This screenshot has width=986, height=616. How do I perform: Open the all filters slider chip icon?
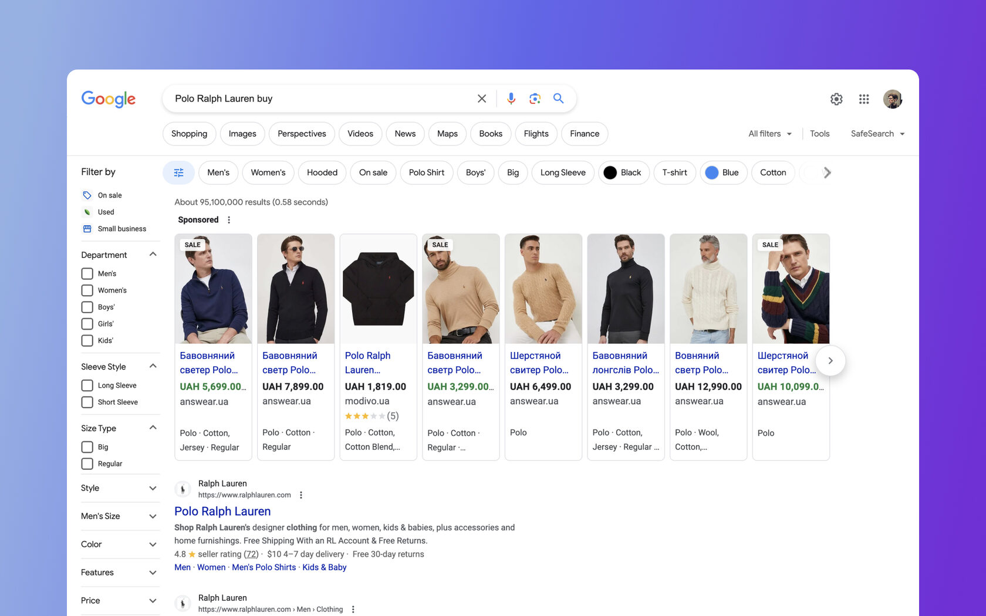pyautogui.click(x=178, y=172)
